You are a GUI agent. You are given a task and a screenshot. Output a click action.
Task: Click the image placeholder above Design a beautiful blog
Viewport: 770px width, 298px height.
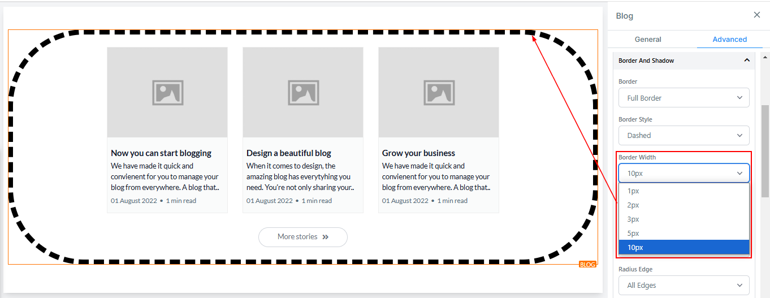[303, 92]
